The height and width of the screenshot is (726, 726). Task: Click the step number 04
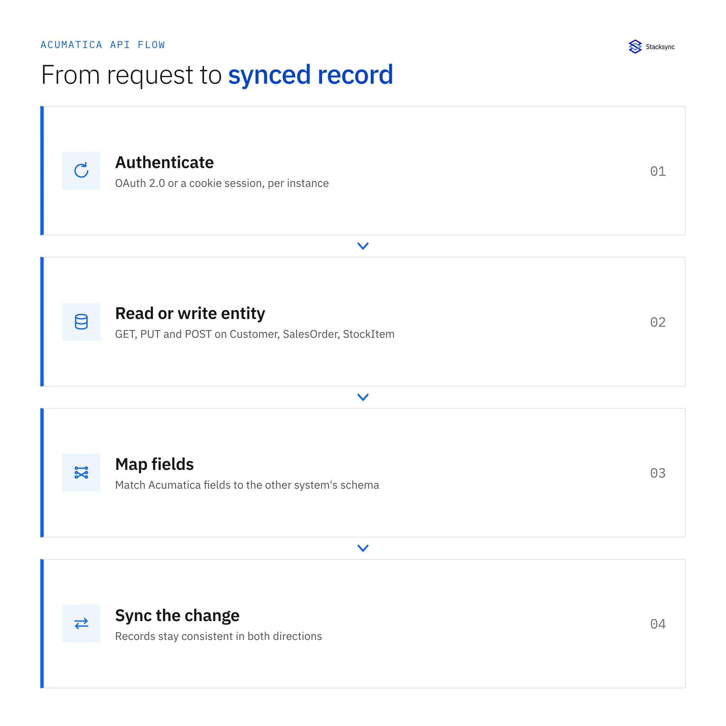658,624
